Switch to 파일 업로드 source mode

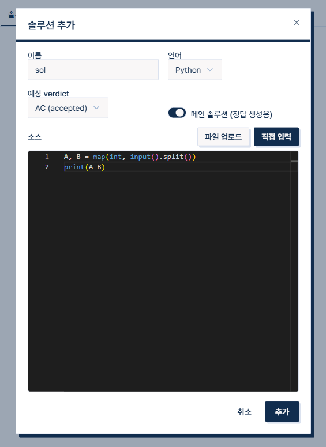223,137
